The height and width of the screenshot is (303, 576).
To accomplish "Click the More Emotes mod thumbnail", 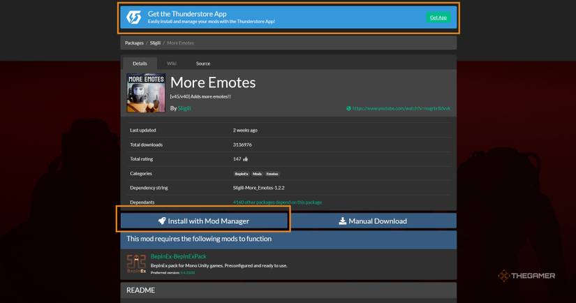I will [146, 93].
